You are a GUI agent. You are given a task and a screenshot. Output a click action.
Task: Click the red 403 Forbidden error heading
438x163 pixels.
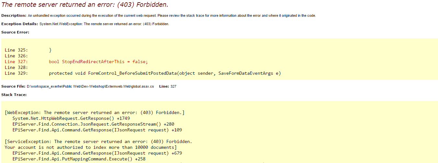tap(85, 5)
